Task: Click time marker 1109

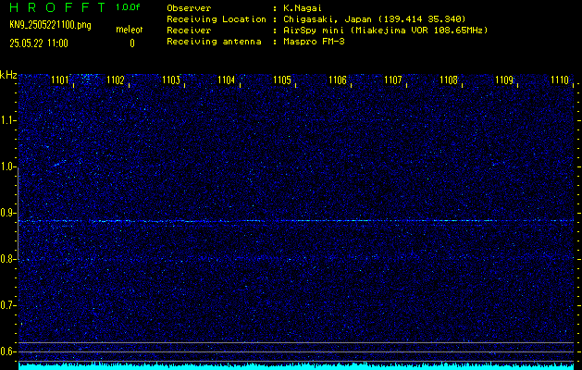Action: (504, 80)
